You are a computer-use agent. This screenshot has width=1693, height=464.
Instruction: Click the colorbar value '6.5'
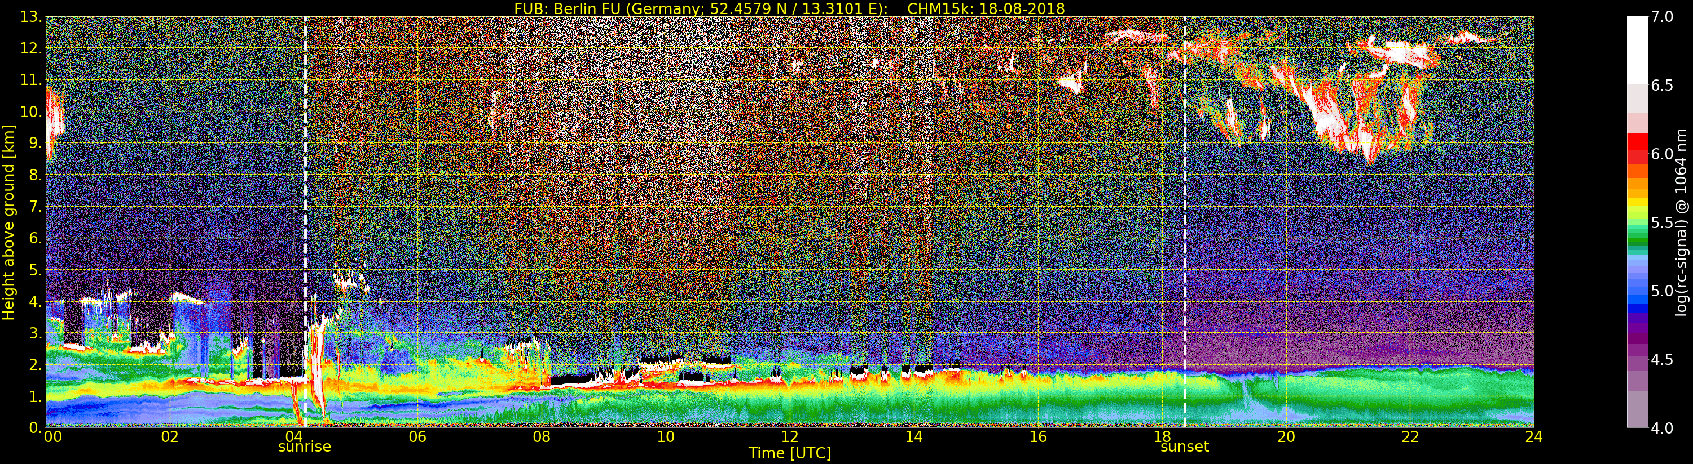tap(1662, 86)
